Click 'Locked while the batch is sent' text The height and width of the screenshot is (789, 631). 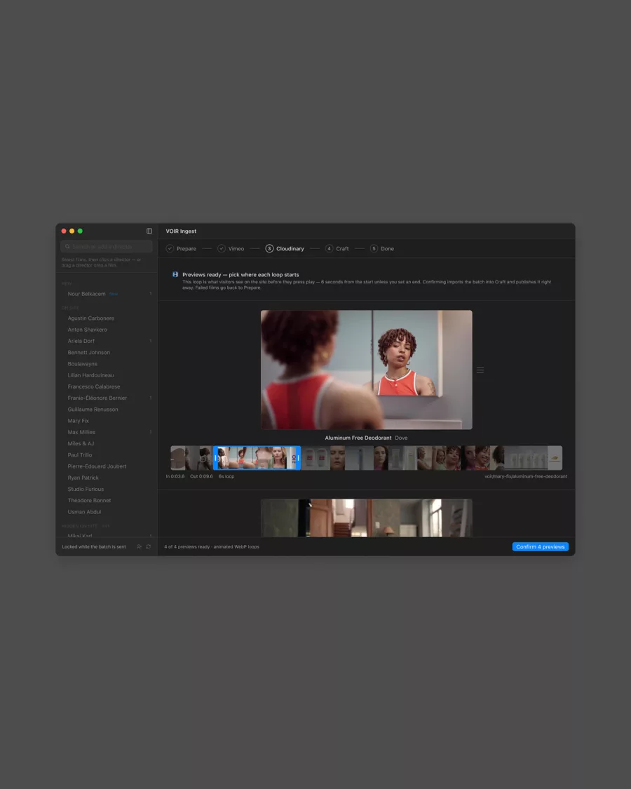coord(94,547)
